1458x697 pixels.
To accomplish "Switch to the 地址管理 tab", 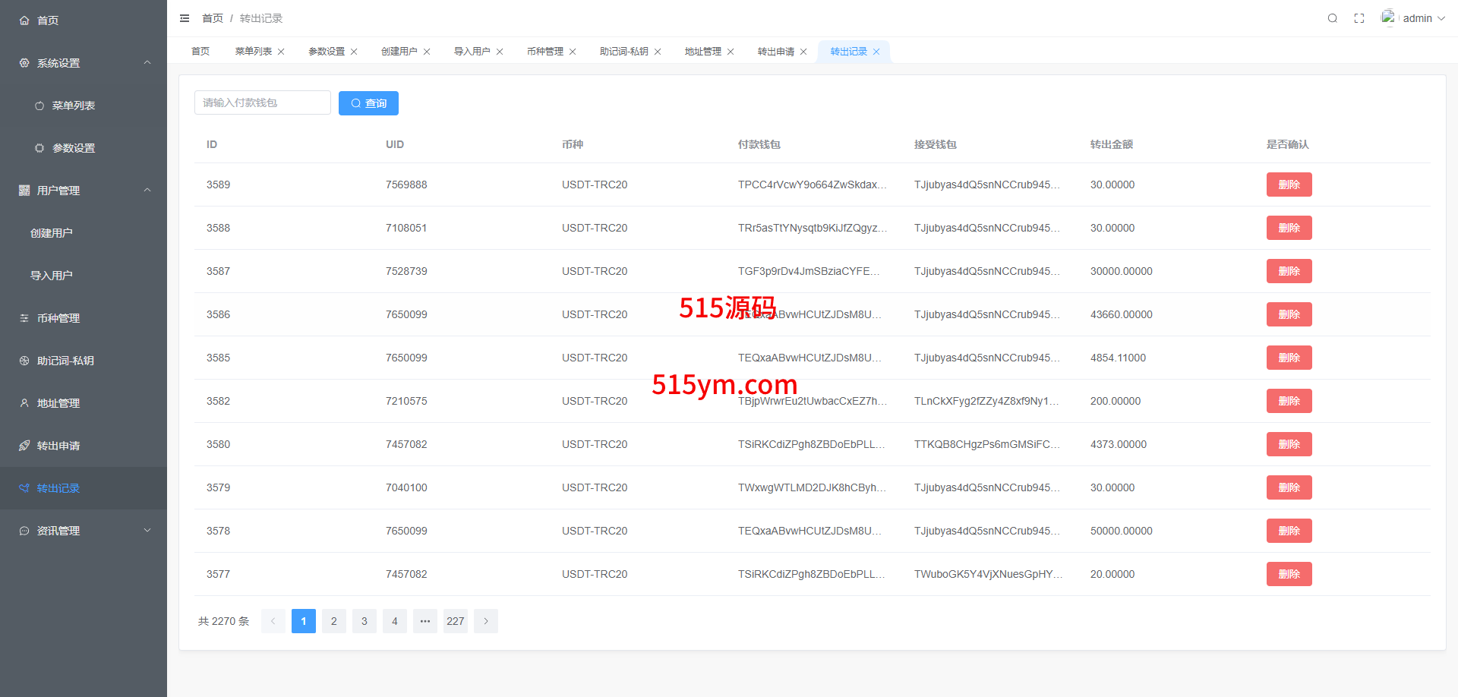I will click(702, 52).
